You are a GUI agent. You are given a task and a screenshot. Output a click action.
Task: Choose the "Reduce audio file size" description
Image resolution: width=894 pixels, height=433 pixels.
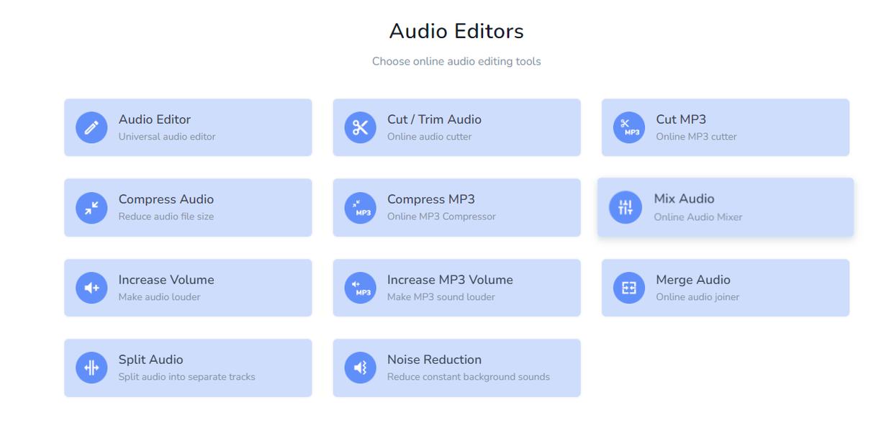tap(166, 216)
